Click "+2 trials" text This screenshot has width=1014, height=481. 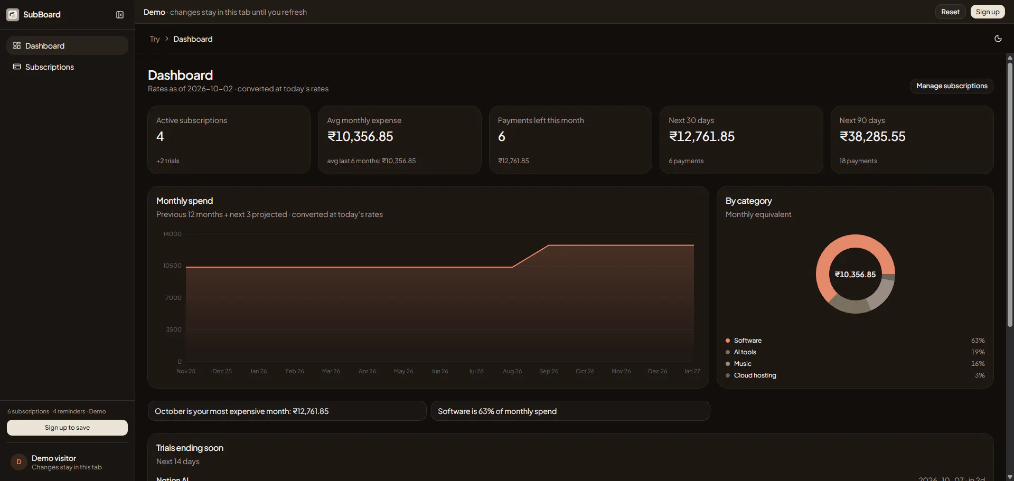click(x=168, y=161)
